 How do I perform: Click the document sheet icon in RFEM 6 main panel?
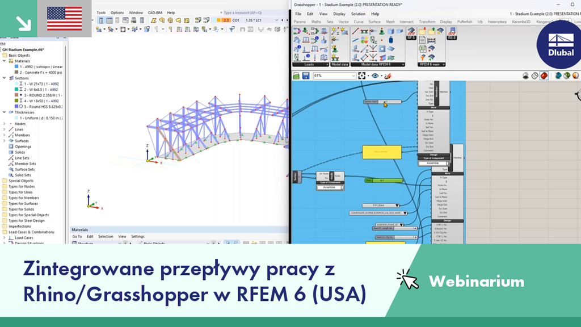[x=422, y=40]
